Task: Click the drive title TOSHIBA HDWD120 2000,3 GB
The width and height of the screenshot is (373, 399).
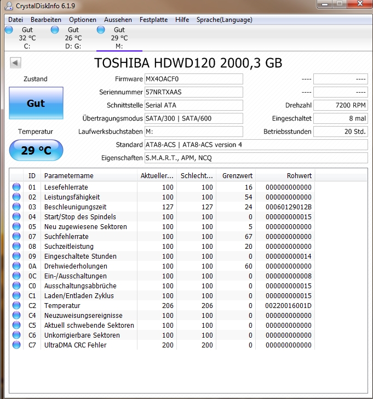Action: click(x=188, y=63)
